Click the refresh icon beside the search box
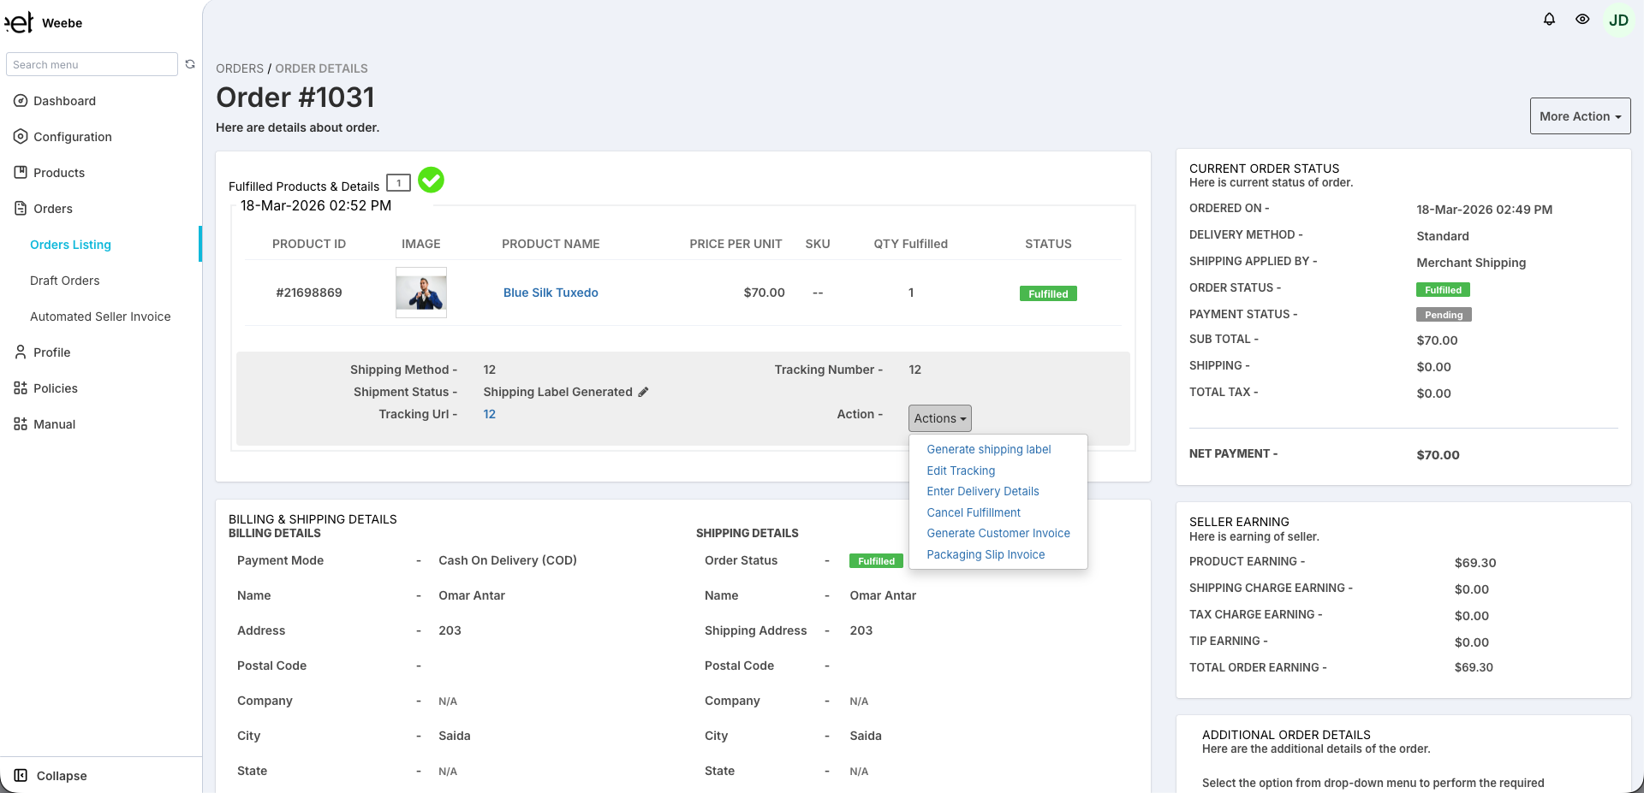The height and width of the screenshot is (793, 1644). [190, 64]
